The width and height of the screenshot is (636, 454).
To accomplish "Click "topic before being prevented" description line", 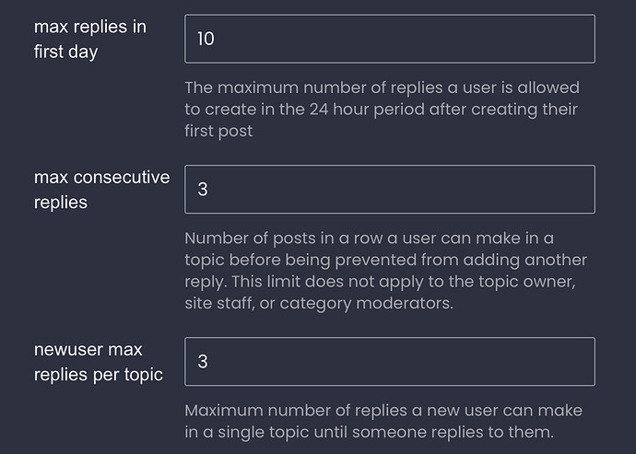I will (x=385, y=260).
